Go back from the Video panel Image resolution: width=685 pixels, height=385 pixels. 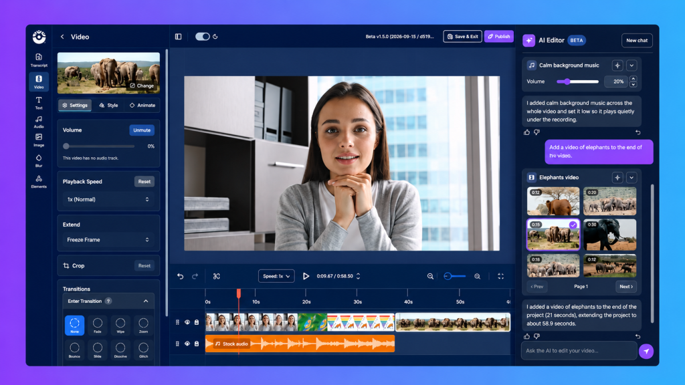coord(62,37)
